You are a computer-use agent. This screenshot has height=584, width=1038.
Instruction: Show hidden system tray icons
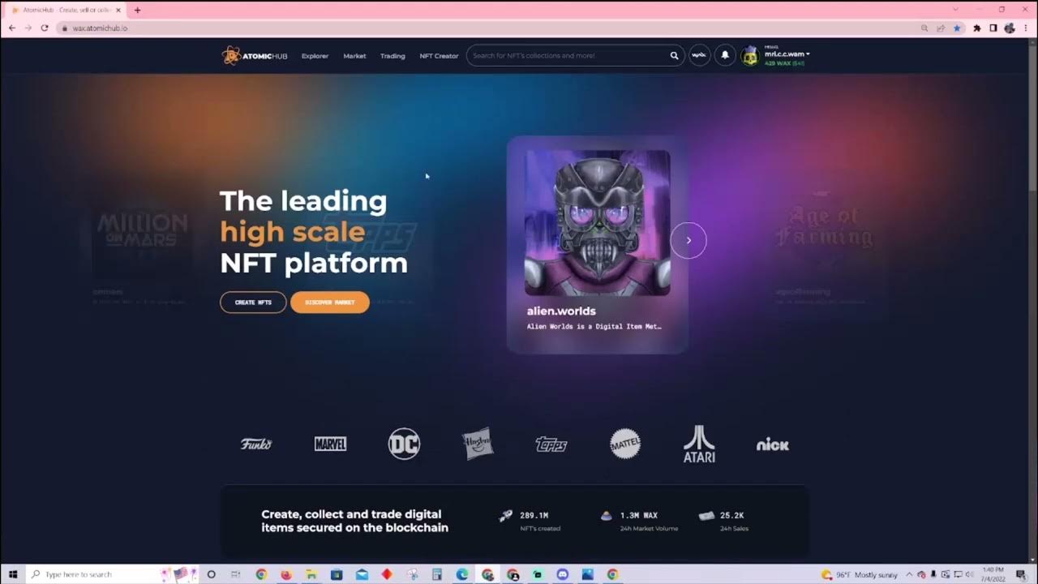pyautogui.click(x=909, y=574)
